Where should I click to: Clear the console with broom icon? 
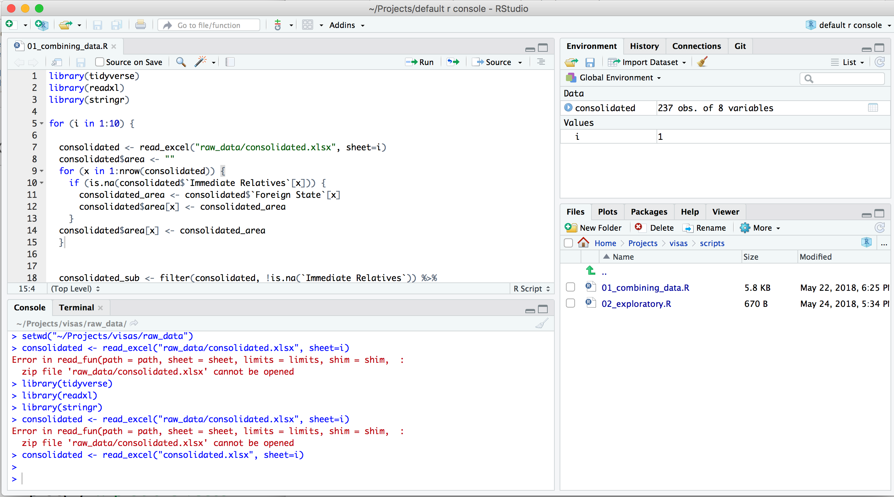[x=541, y=324]
